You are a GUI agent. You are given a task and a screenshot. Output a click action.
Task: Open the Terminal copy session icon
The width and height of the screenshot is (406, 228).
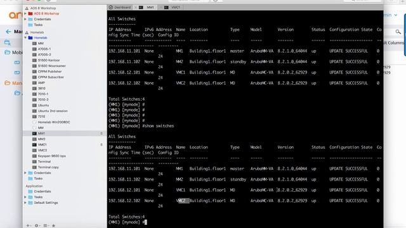pos(34,167)
